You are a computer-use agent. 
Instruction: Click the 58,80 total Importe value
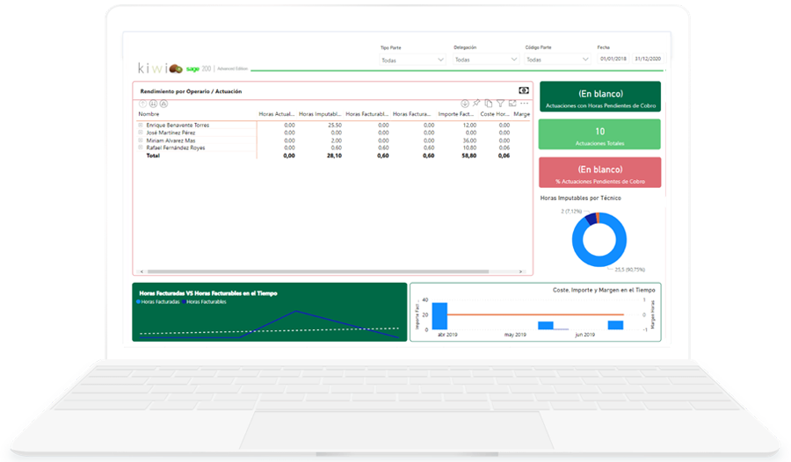tap(468, 155)
